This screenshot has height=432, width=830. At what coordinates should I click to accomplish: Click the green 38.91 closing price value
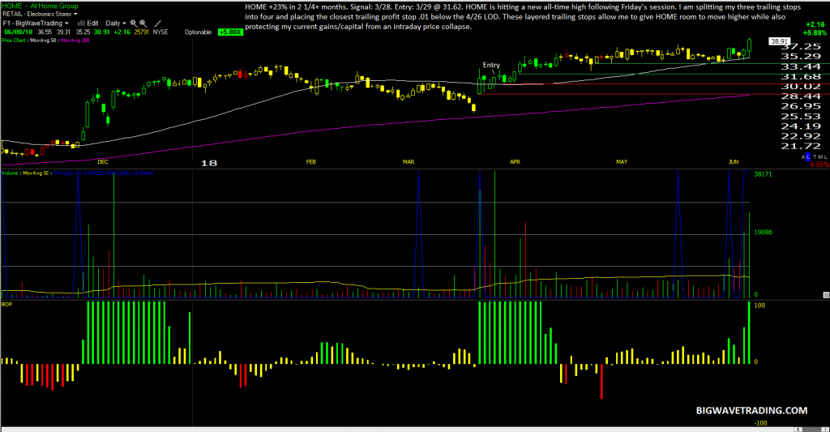pos(101,32)
